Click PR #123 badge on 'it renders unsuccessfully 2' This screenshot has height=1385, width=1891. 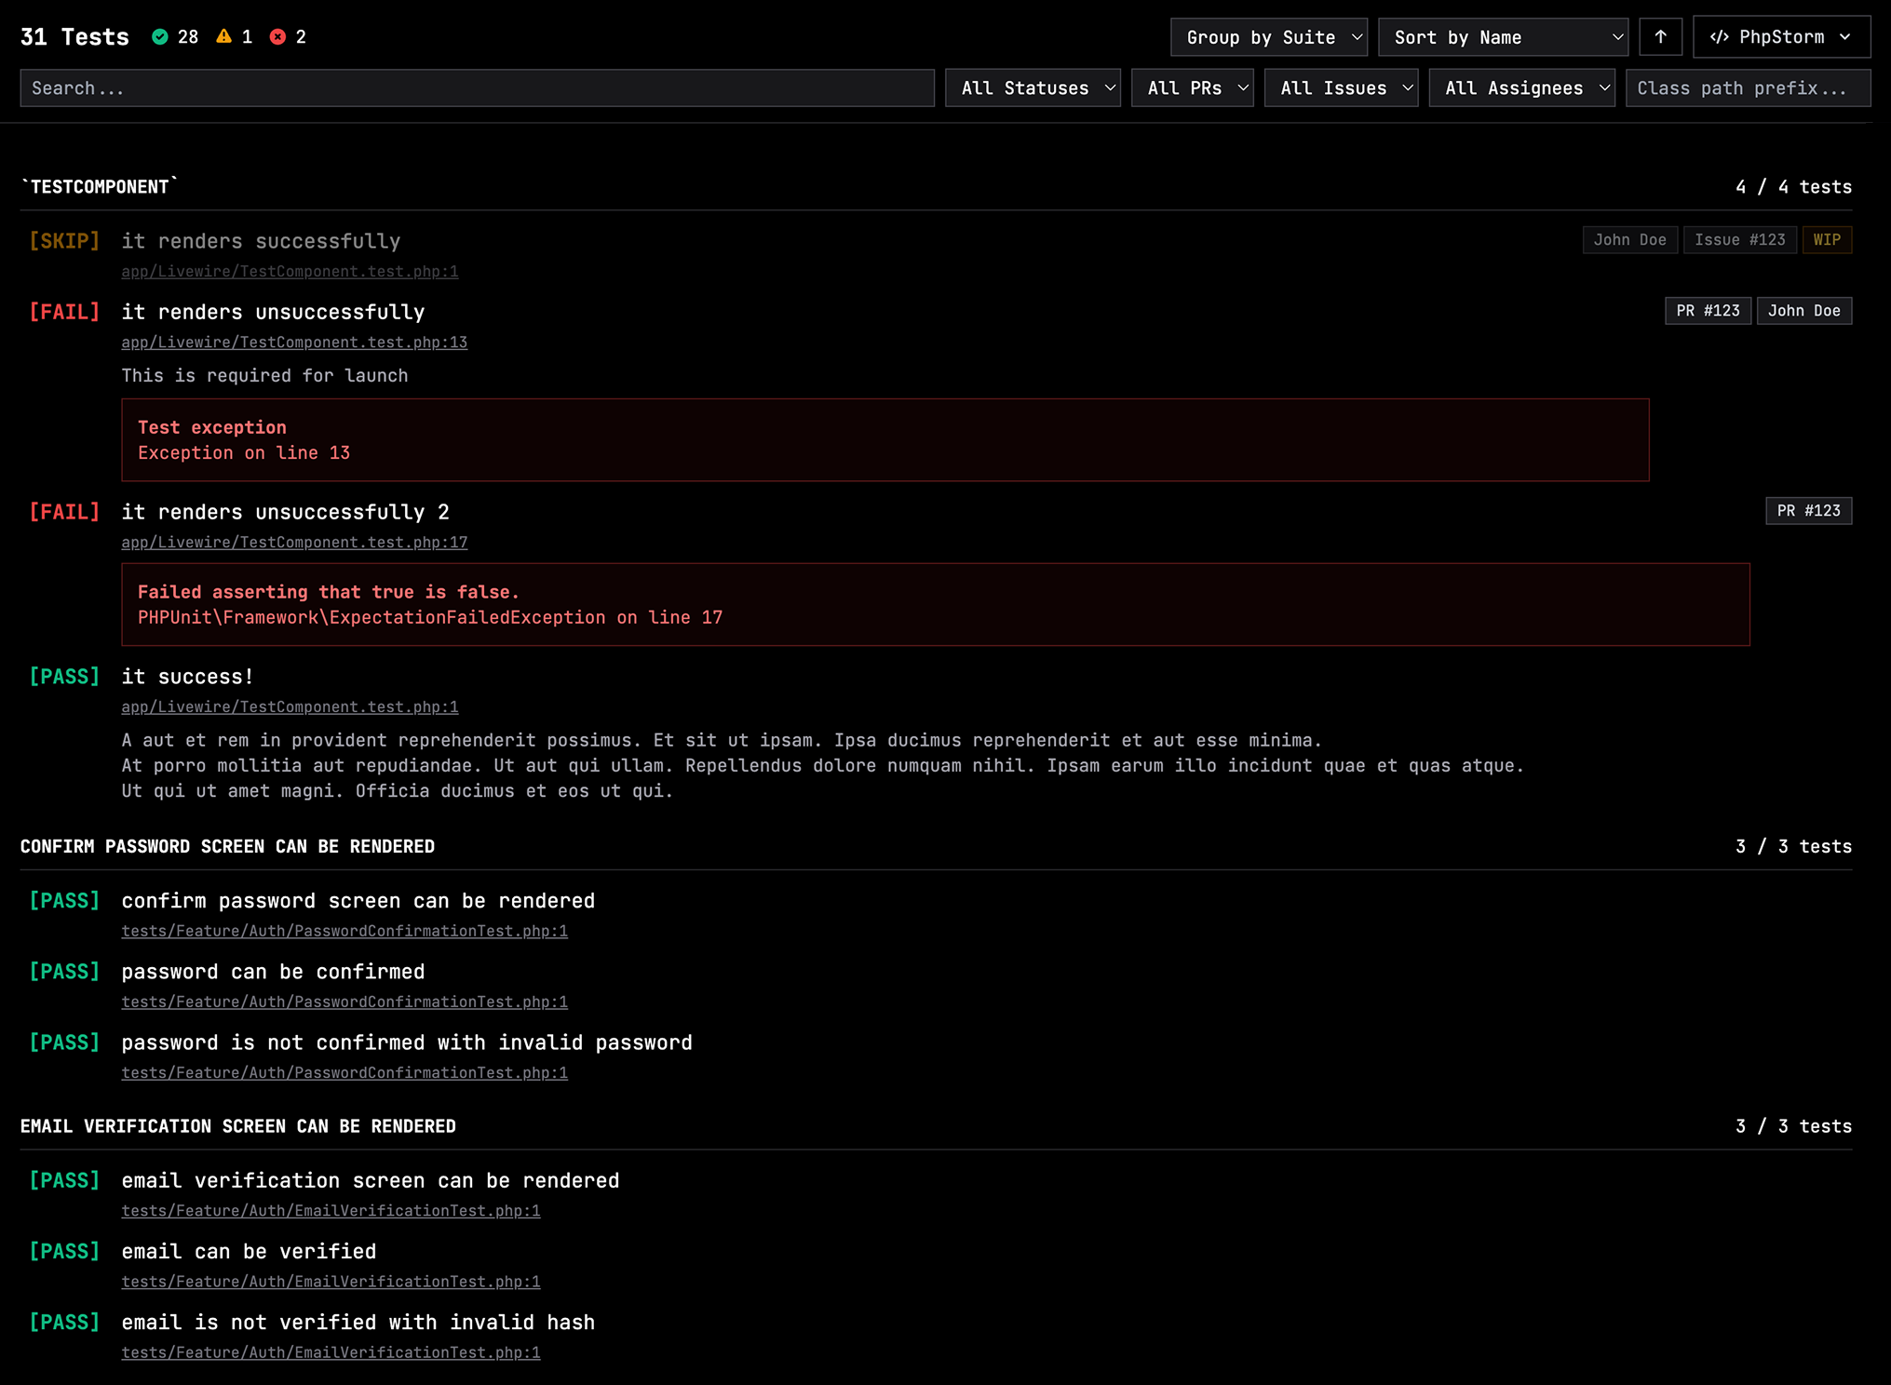(x=1808, y=511)
